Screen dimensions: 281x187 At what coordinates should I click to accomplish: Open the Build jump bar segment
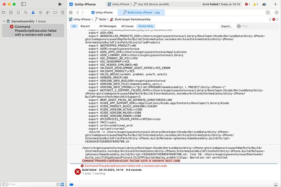tap(100, 20)
